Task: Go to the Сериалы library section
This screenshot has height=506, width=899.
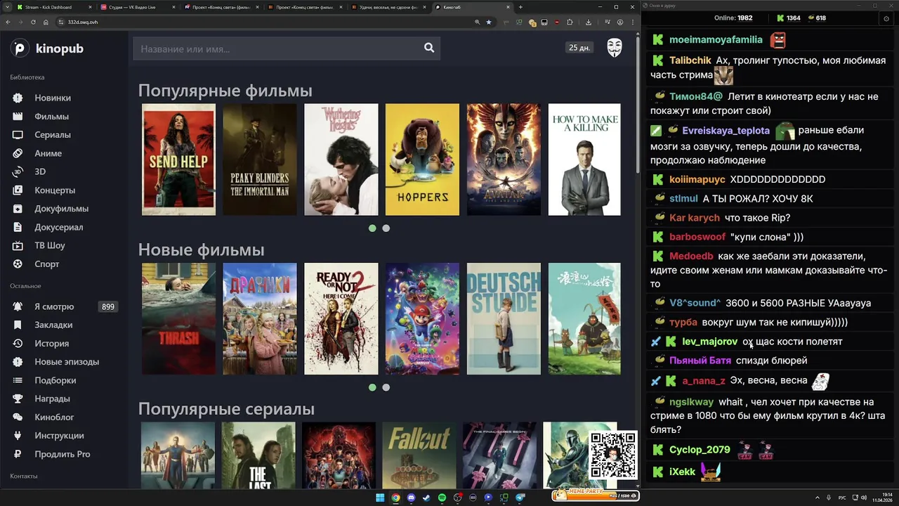Action: (x=52, y=134)
